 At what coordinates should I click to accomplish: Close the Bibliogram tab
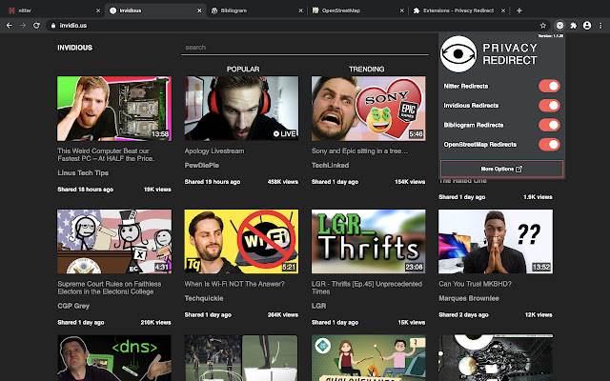pos(301,10)
